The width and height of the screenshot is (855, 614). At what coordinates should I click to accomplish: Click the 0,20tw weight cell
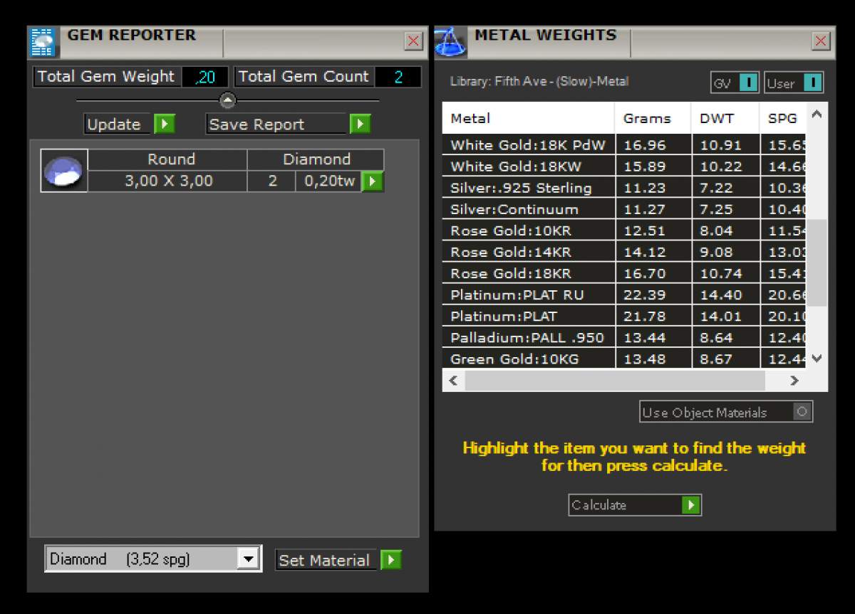(x=329, y=181)
